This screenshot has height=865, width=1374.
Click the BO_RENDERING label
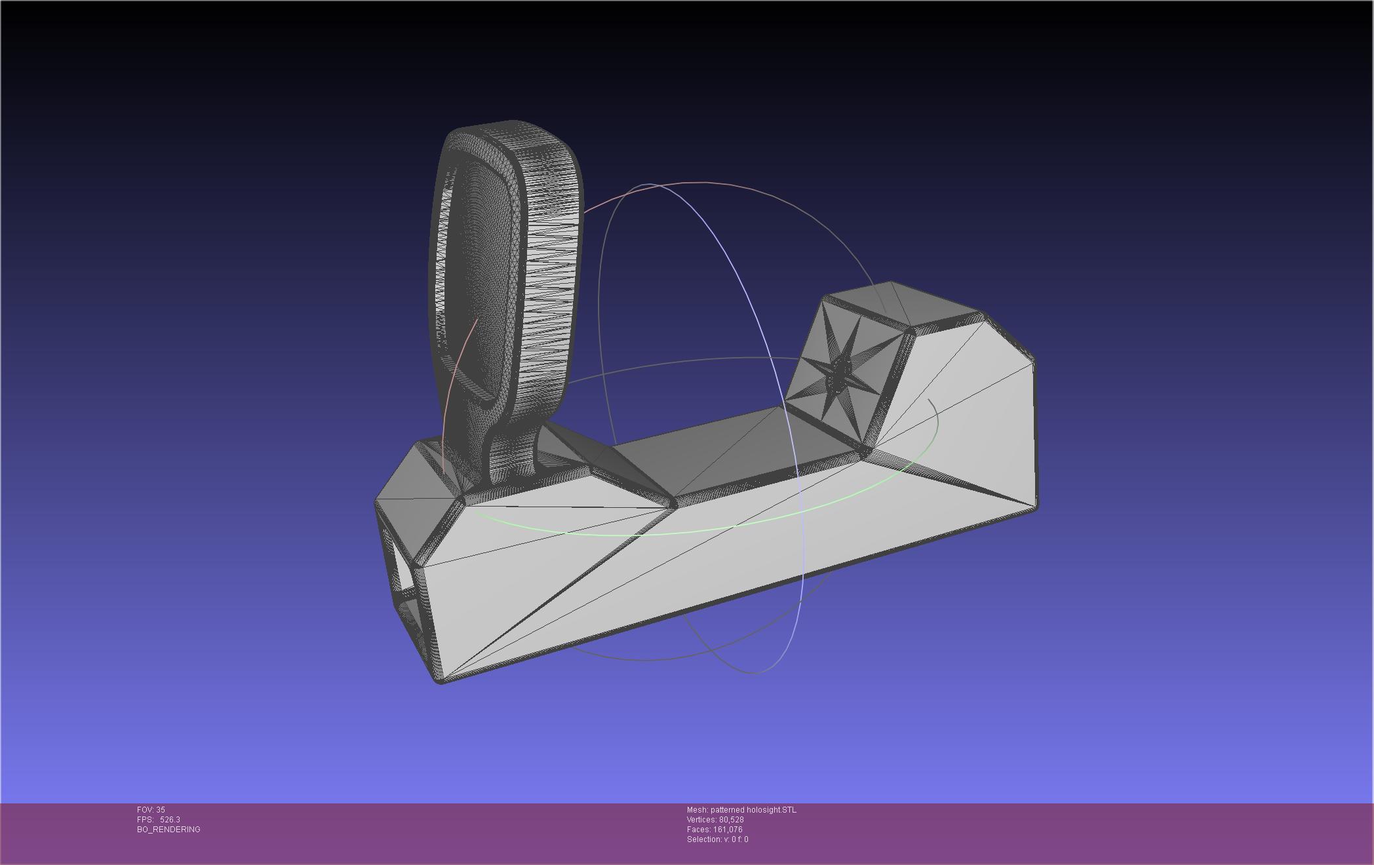[168, 830]
